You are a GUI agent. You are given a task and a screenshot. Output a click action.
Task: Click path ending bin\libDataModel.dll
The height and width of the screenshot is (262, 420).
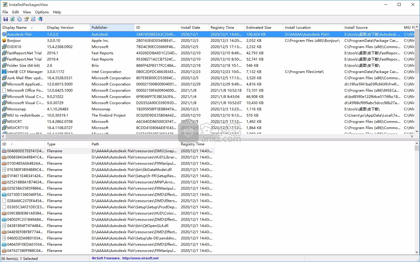click(x=132, y=170)
